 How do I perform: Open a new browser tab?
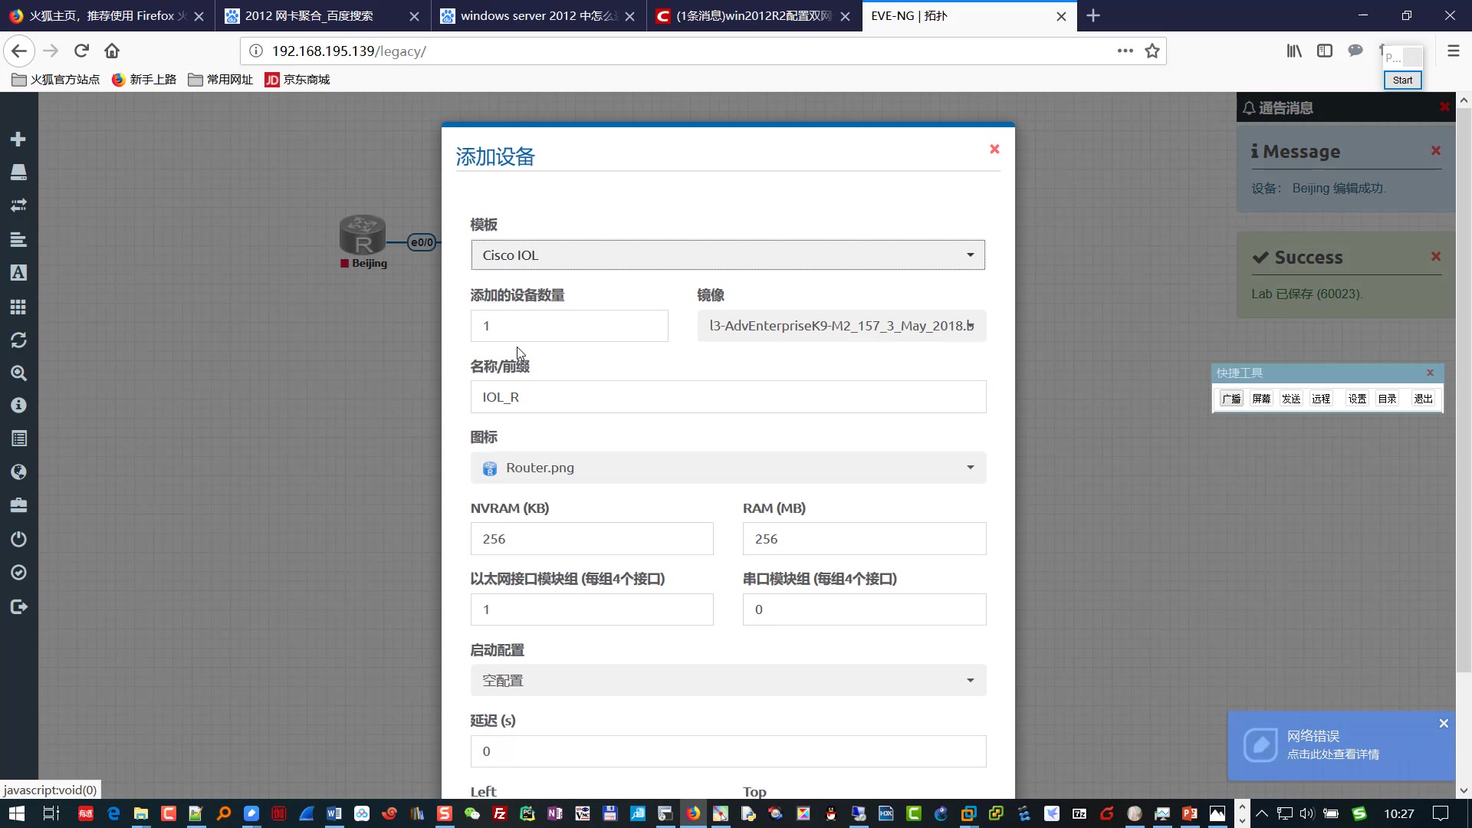[1093, 15]
